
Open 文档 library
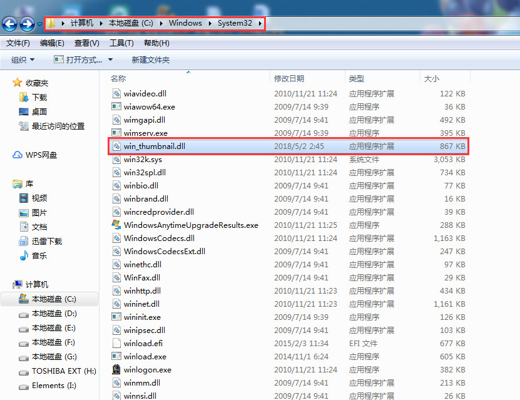(33, 227)
